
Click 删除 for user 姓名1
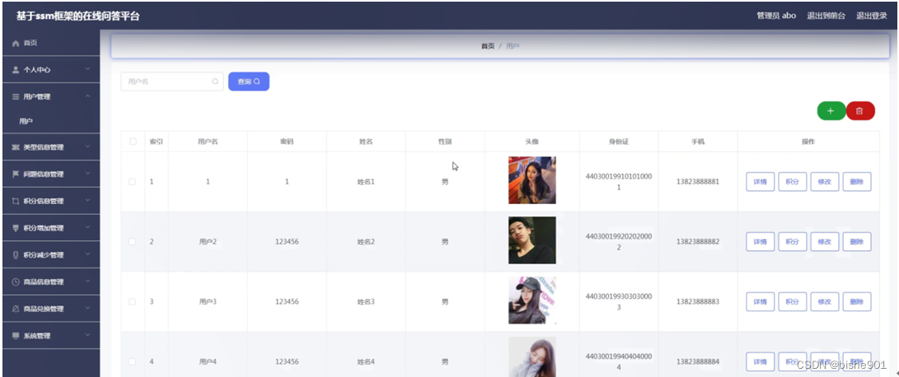[857, 182]
